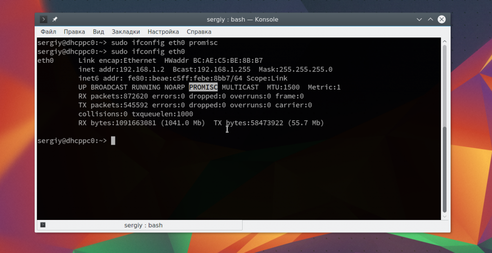The width and height of the screenshot is (492, 253).
Task: Open the Правка menu
Action: (74, 32)
